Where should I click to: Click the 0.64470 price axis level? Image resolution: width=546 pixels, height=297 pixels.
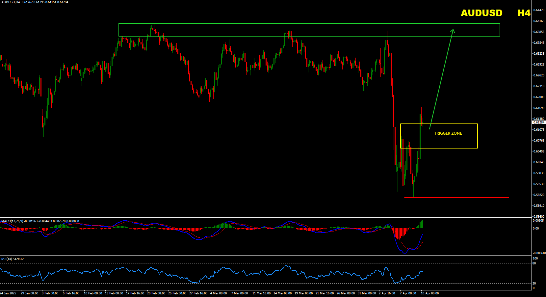tap(539, 10)
